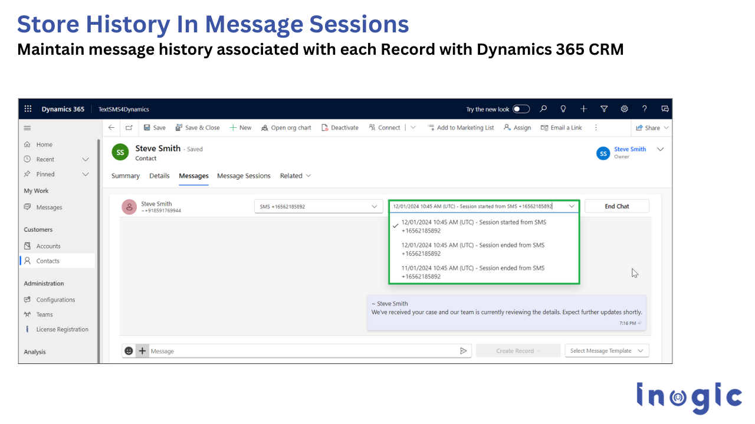Screen dimensions: 755x424
Task: Expand the header chevron beside Owner
Action: coord(660,150)
